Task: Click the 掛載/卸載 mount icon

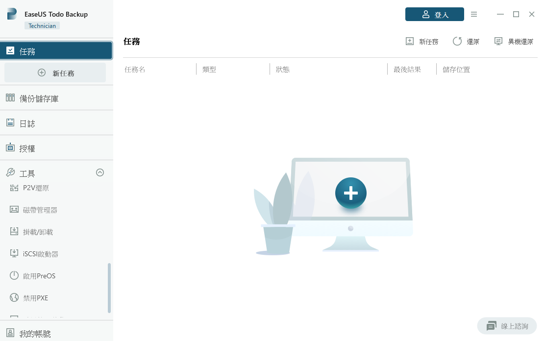Action: click(14, 232)
